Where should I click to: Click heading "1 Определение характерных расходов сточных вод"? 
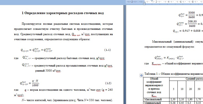tap(63, 13)
